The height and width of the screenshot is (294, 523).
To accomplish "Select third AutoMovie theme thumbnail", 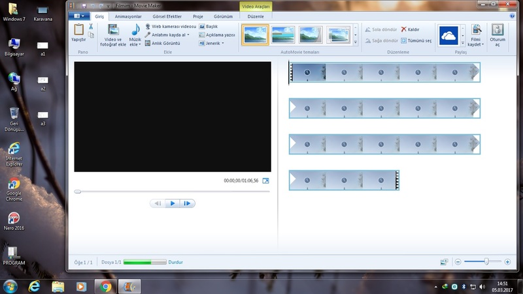I will point(311,35).
